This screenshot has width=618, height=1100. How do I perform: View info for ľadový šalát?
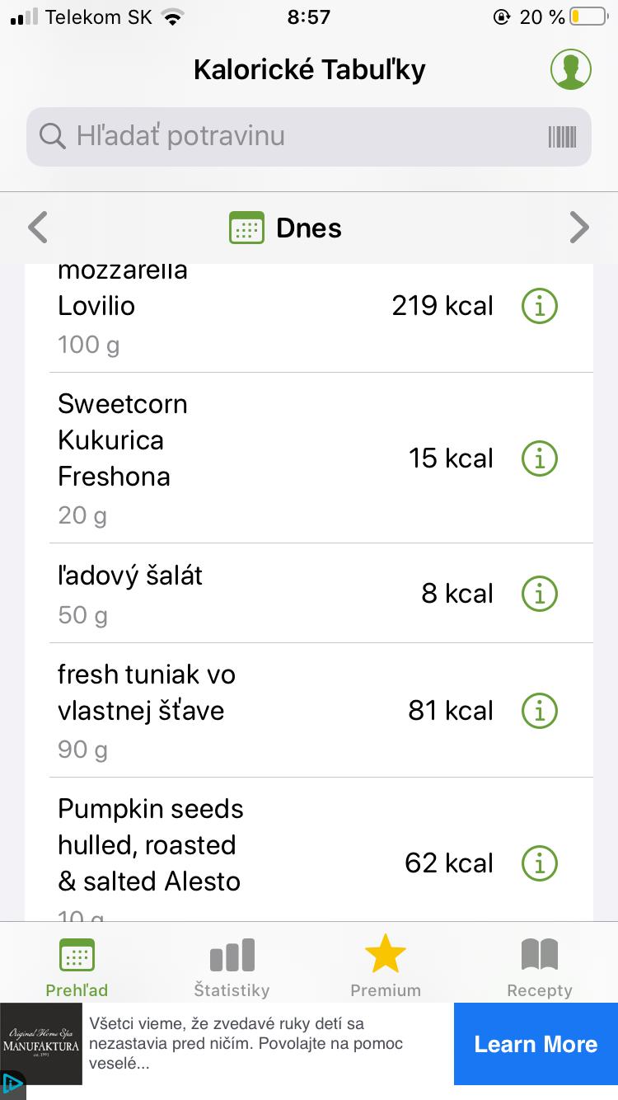[x=540, y=594]
